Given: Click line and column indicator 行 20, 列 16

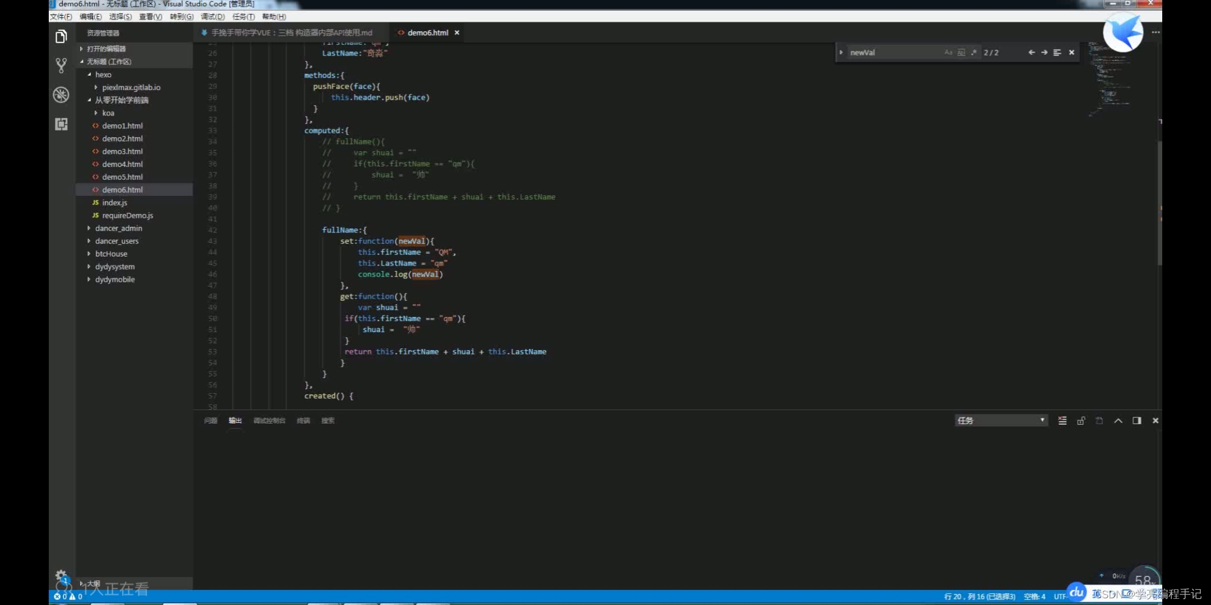Looking at the screenshot, I should 979,597.
